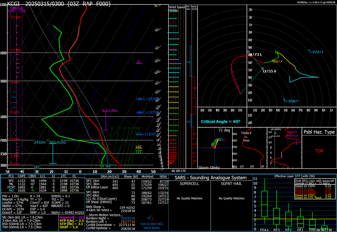Click the SARS - Sounding Analogue System header
This screenshot has height=232, width=337.
[x=211, y=178]
